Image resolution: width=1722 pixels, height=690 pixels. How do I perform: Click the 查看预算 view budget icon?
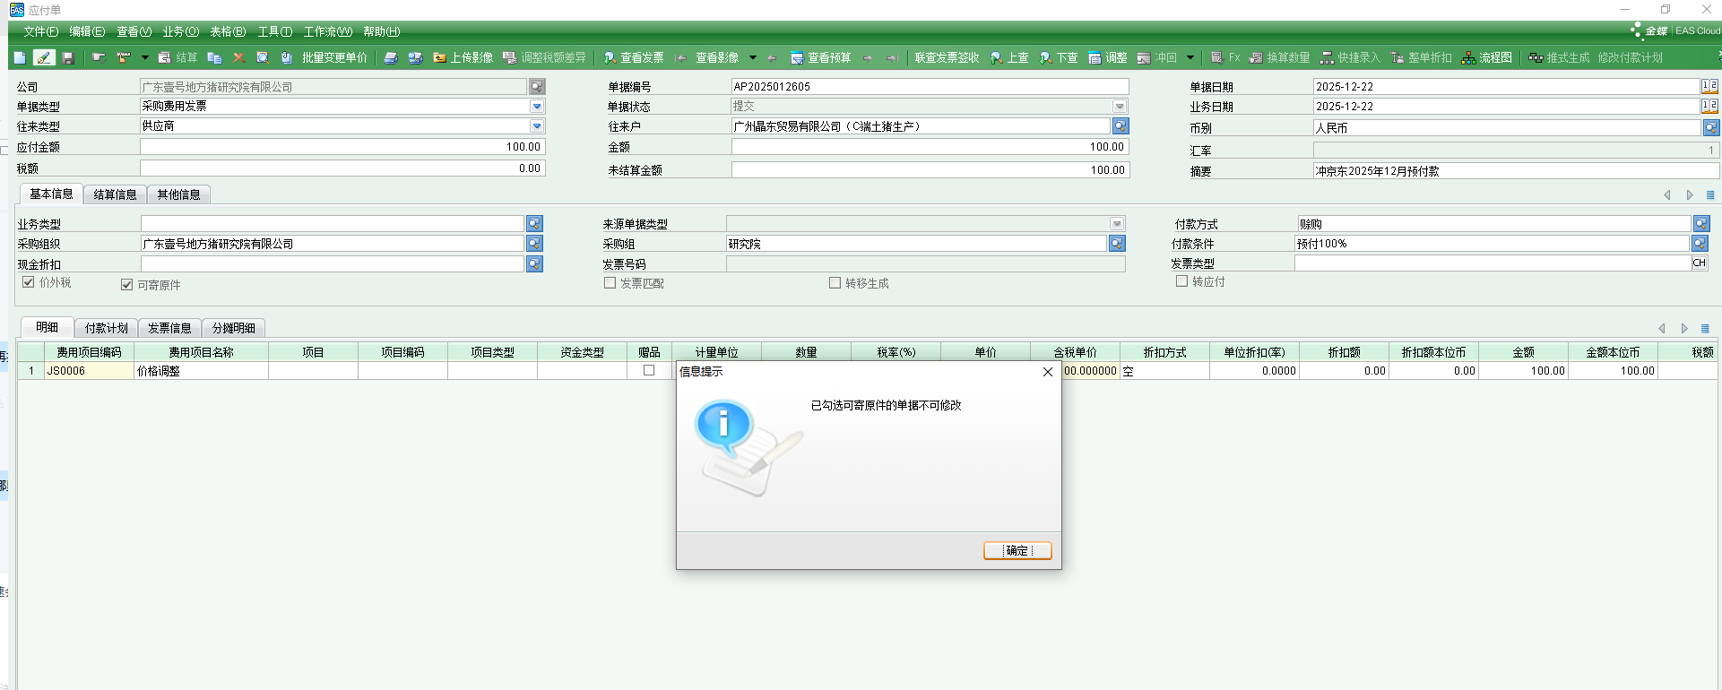pos(796,57)
